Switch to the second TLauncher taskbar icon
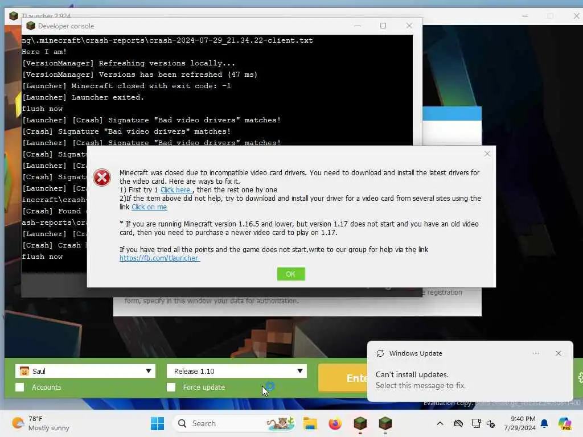This screenshot has height=437, width=583. coord(385,423)
